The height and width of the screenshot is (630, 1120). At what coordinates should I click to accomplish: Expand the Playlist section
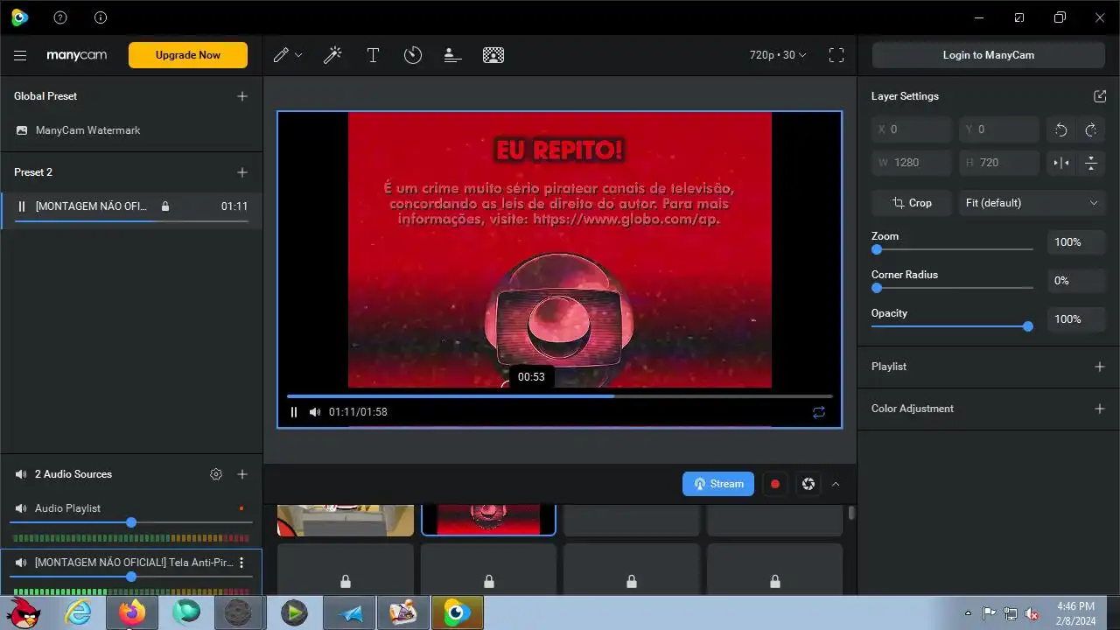(1100, 367)
